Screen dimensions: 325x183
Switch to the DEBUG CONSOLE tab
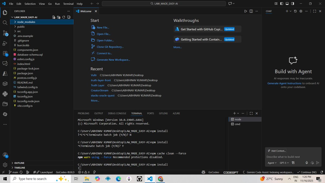117,113
